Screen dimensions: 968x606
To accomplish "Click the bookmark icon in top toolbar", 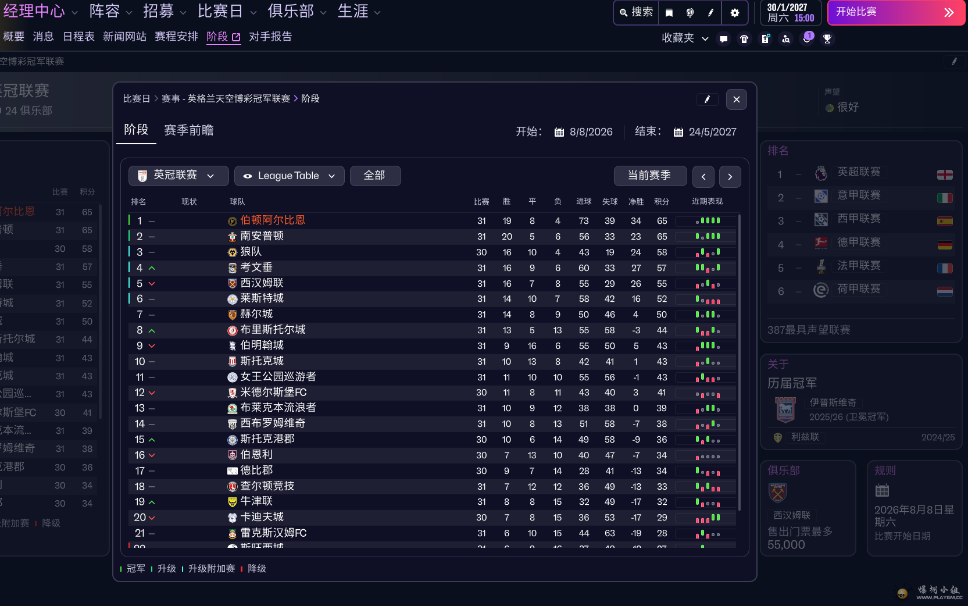I will tap(669, 13).
